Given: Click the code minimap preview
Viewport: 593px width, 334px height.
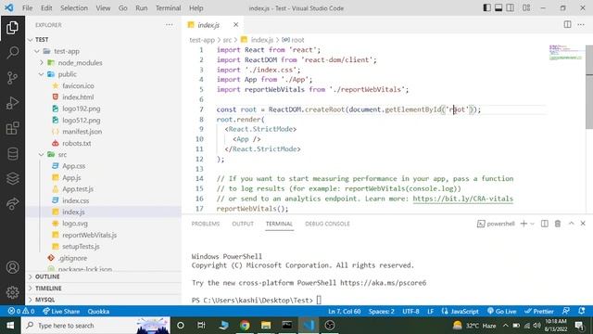Looking at the screenshot, I should click(566, 52).
